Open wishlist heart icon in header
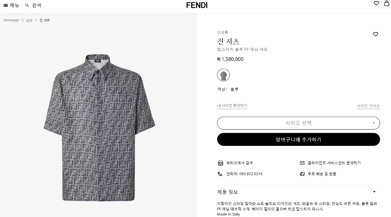The width and height of the screenshot is (391, 217). (x=377, y=4)
